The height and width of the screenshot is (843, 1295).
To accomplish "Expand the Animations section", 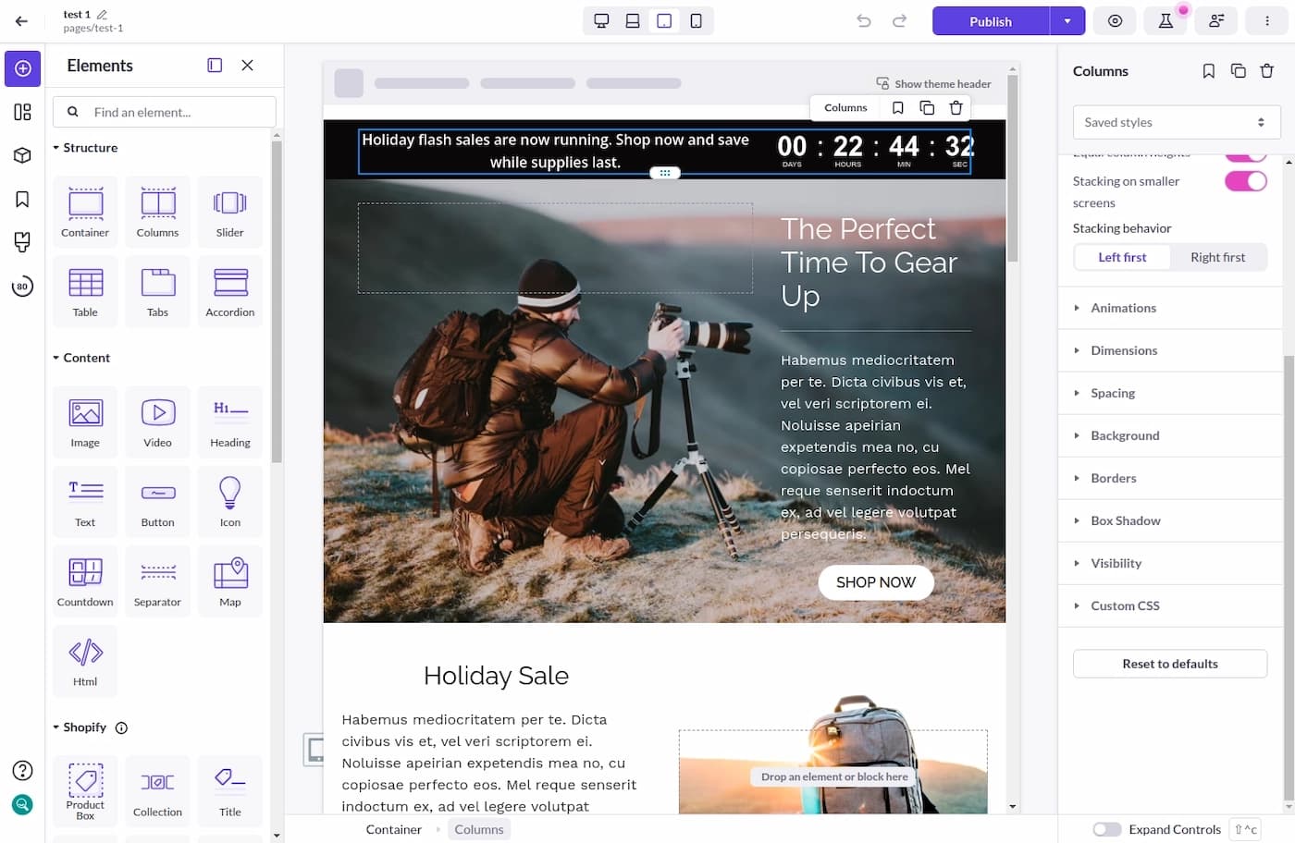I will pos(1123,308).
